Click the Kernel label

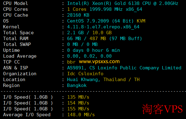coord(11,27)
